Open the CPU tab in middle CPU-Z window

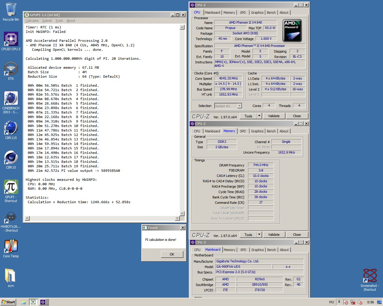coord(197,131)
